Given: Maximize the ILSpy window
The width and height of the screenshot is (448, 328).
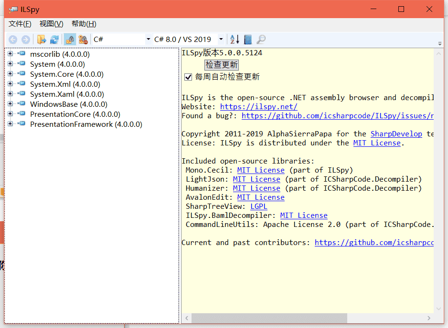Looking at the screenshot, I should (401, 9).
